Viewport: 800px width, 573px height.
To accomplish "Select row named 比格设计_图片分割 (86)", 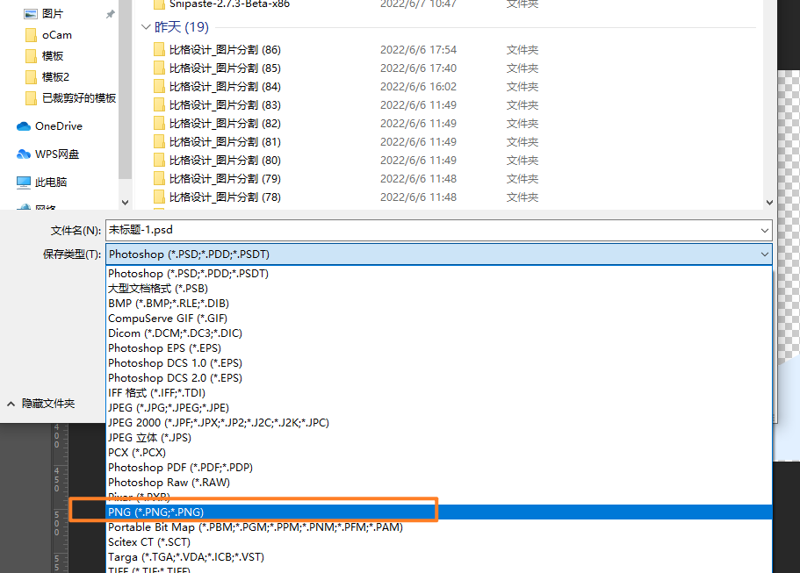I will [346, 50].
